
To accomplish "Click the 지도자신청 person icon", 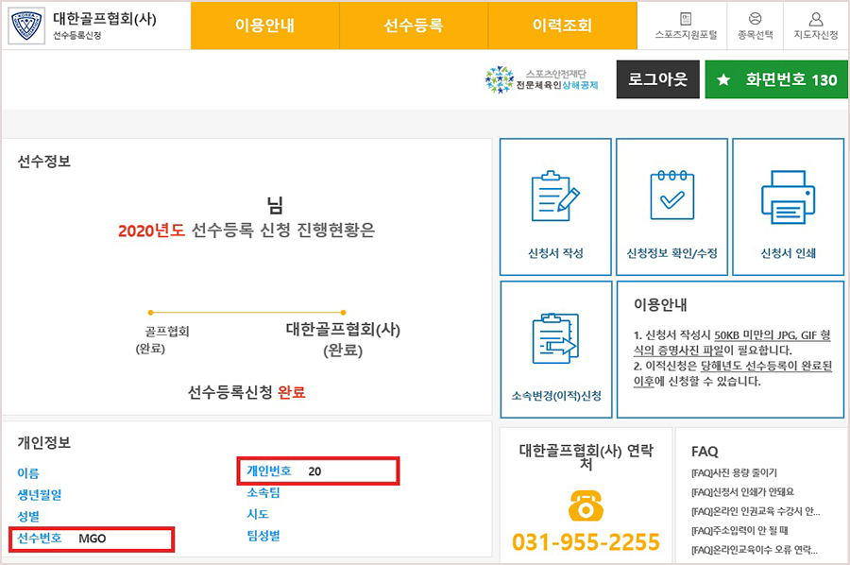I will click(816, 19).
